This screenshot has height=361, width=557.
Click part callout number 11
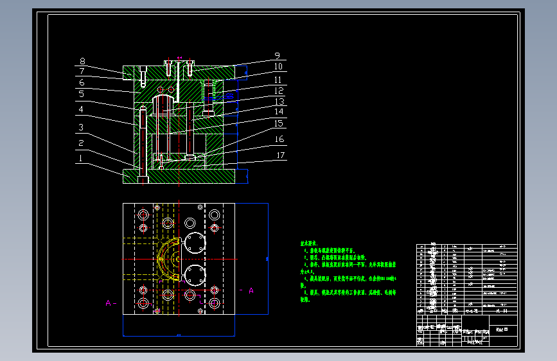(x=278, y=80)
